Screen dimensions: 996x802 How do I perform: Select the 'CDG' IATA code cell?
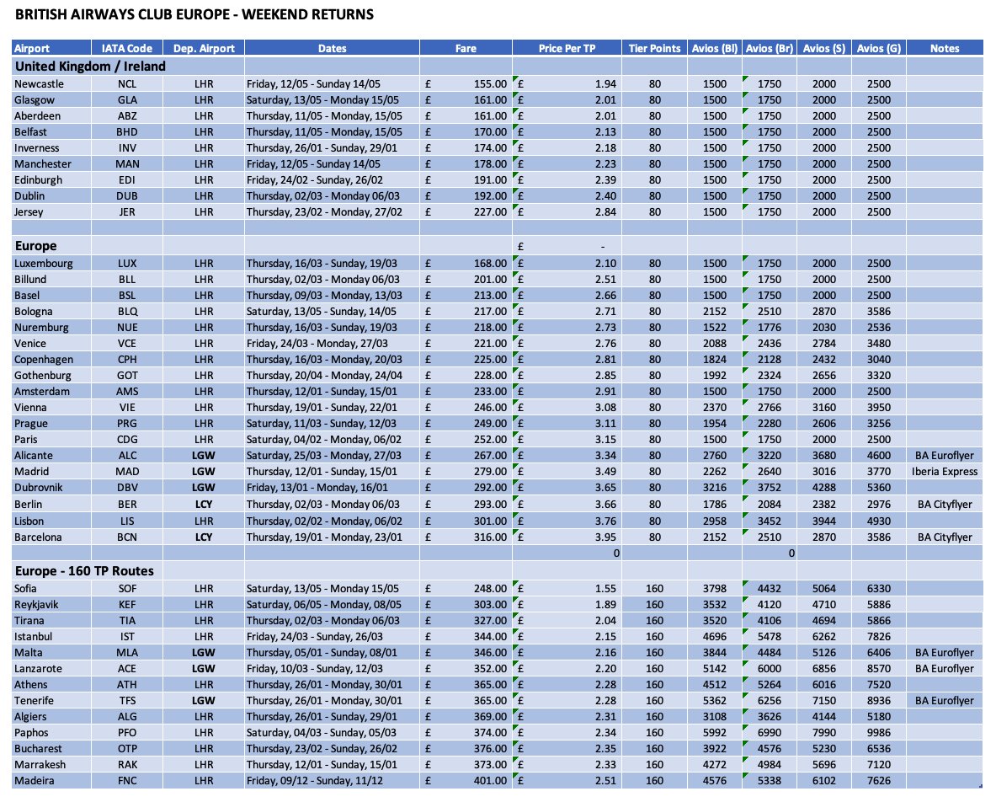[x=127, y=439]
